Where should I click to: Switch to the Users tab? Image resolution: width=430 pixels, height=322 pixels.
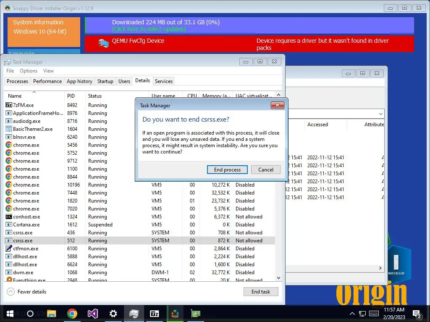(x=124, y=81)
